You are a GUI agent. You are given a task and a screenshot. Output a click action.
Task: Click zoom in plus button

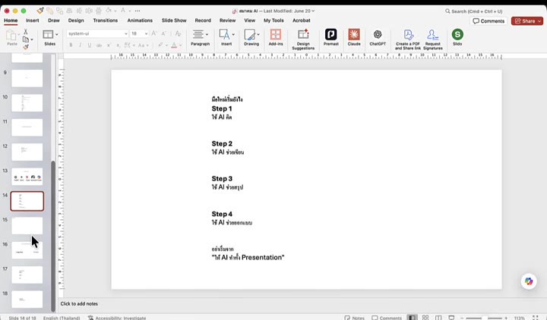(x=506, y=318)
